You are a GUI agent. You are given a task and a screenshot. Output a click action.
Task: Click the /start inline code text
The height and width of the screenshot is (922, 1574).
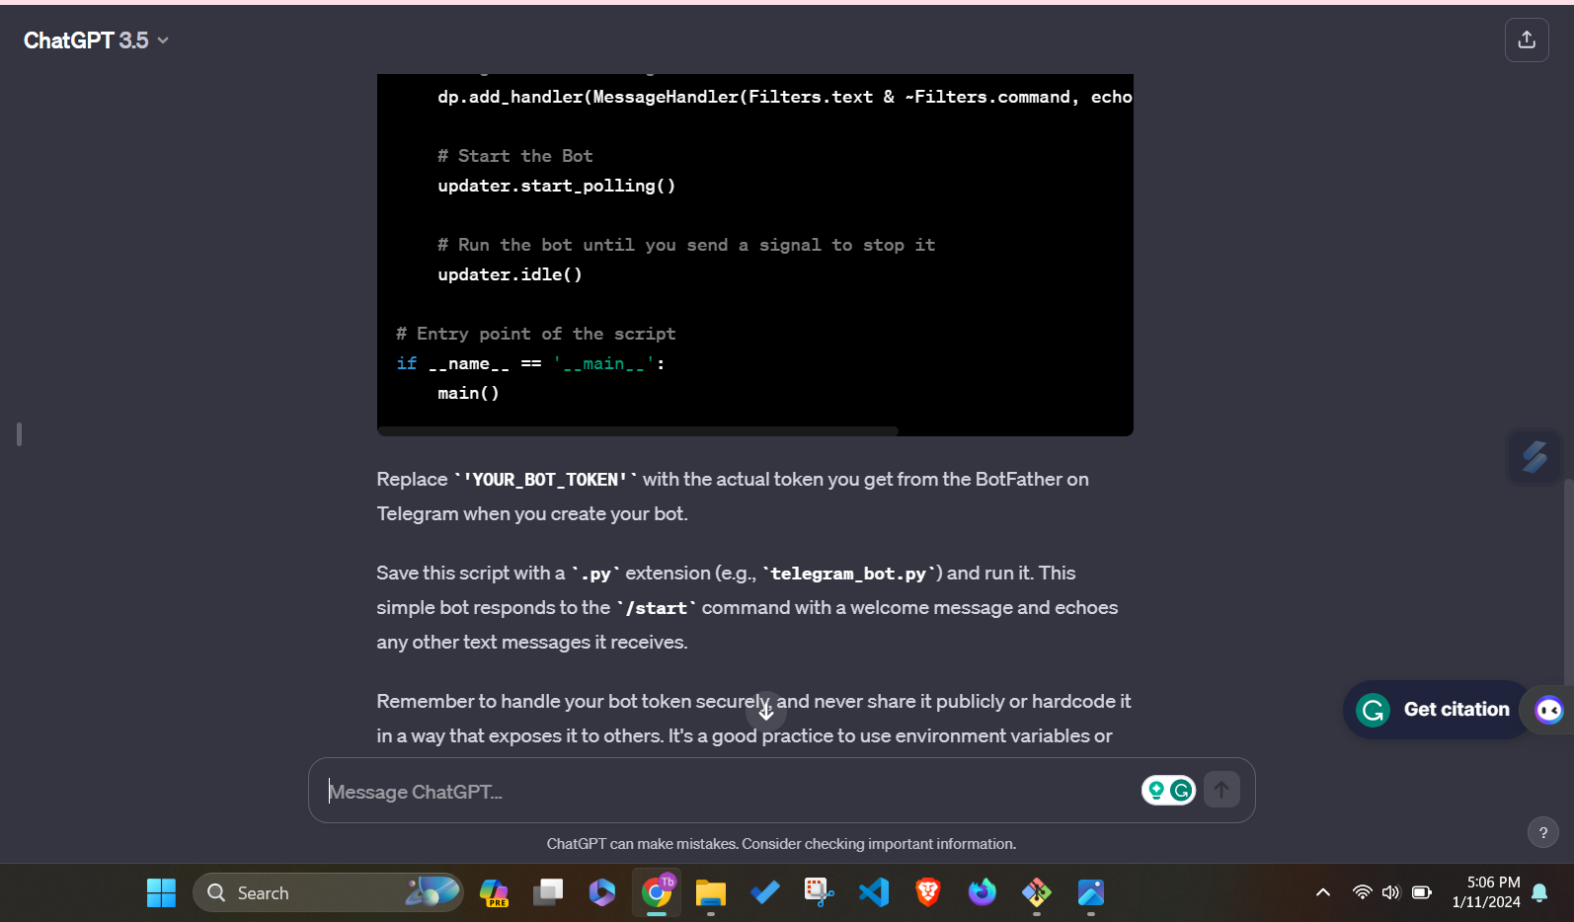pos(656,608)
